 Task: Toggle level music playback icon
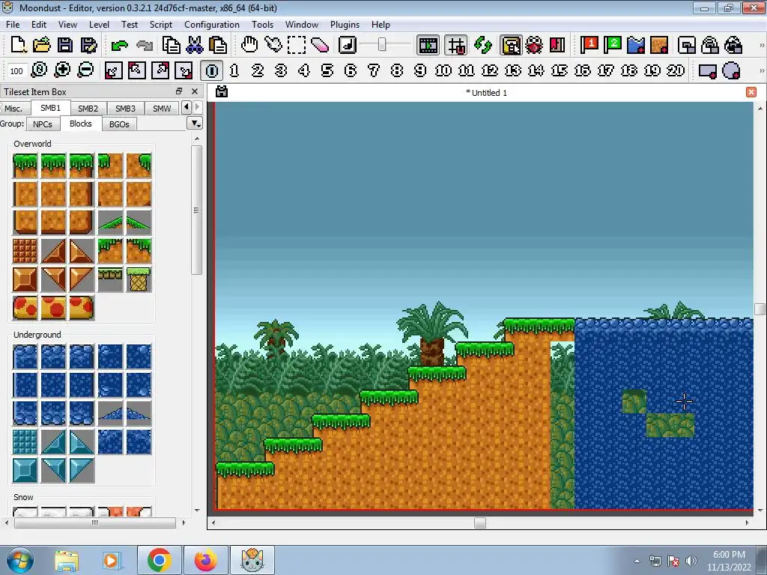348,45
